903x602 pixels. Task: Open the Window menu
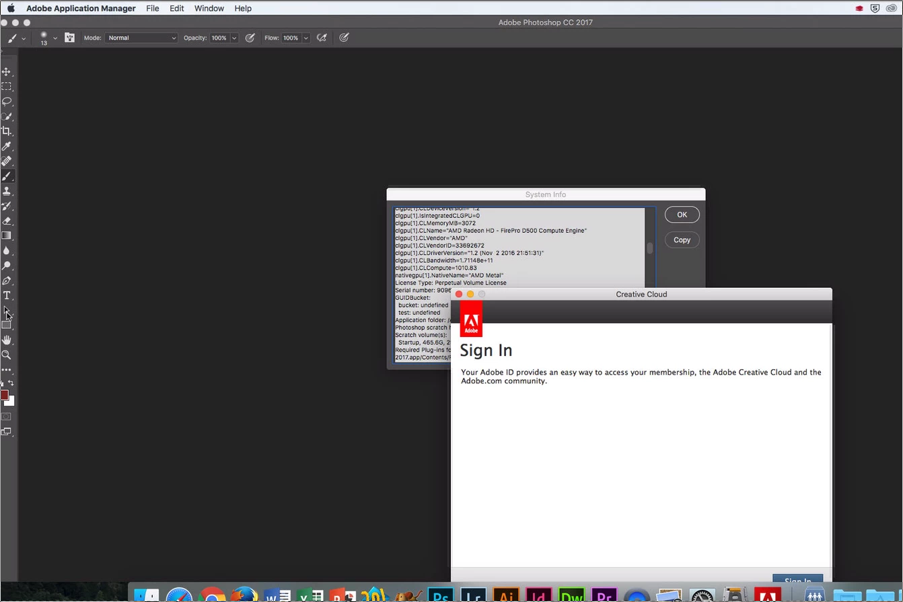(x=209, y=8)
